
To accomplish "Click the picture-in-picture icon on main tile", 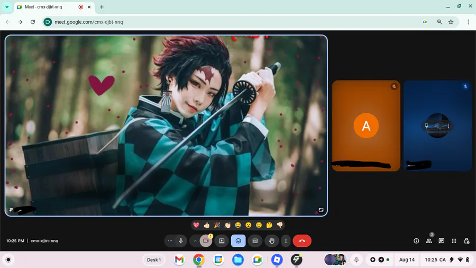I will click(x=321, y=210).
